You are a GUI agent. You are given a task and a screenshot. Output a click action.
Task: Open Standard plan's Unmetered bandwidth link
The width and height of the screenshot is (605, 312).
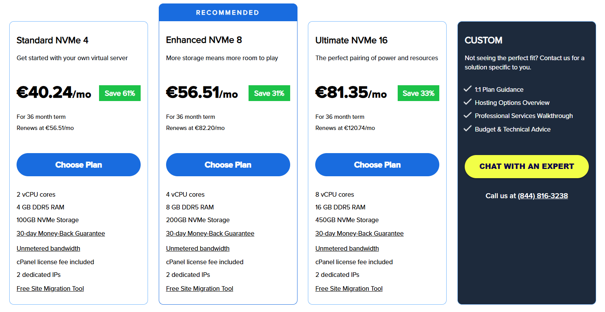pyautogui.click(x=48, y=248)
